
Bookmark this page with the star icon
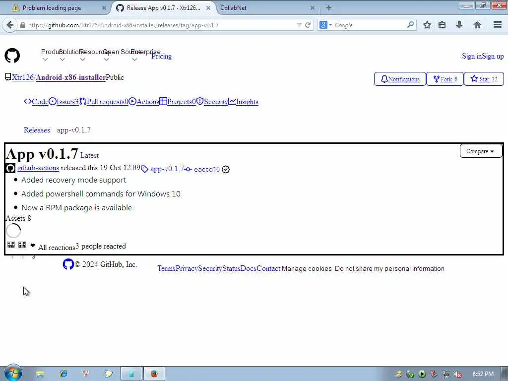point(427,25)
